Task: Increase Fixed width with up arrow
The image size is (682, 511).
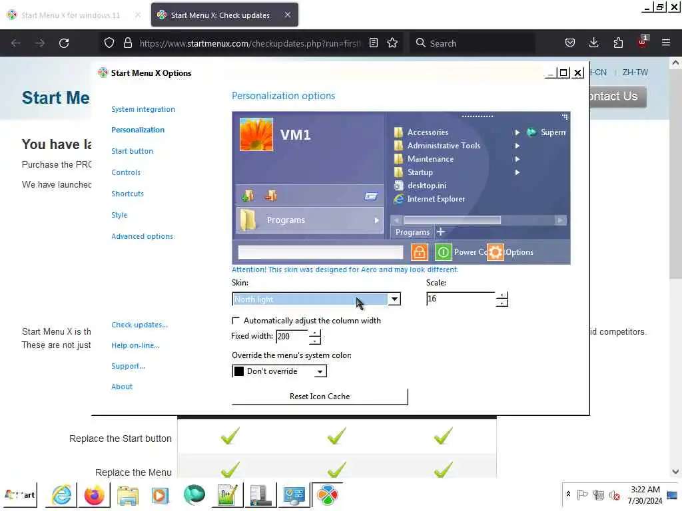Action: point(315,333)
